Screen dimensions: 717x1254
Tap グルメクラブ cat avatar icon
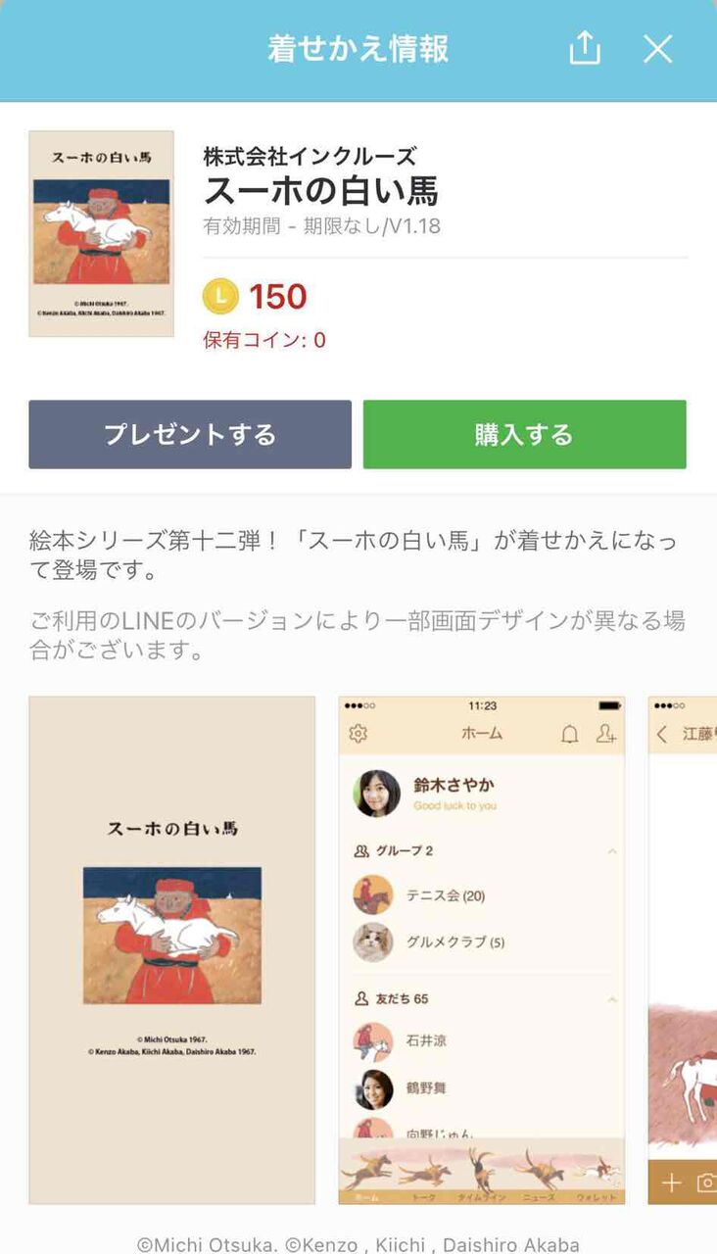pos(373,942)
